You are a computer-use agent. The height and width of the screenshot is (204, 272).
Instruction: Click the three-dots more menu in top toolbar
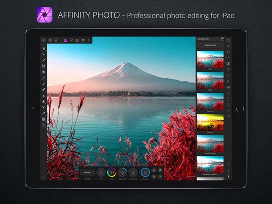[56, 40]
